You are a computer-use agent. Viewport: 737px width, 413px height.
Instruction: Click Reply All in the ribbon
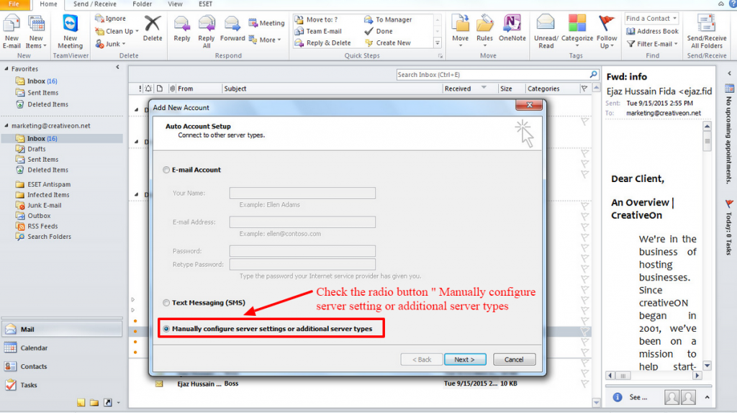(207, 32)
